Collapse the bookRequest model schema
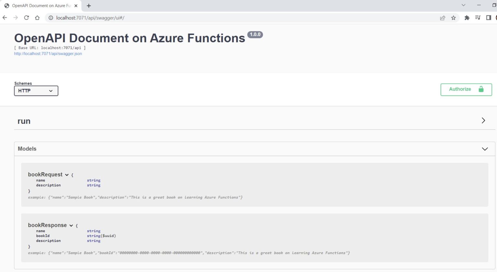497x272 pixels. (x=67, y=175)
